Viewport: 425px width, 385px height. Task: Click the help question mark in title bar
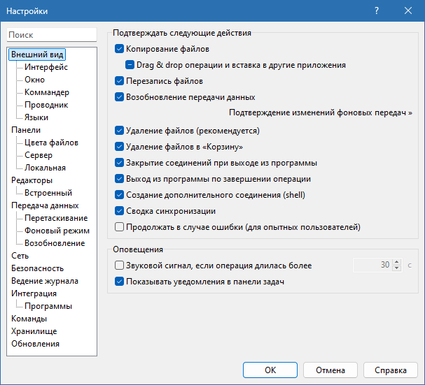[x=377, y=10]
